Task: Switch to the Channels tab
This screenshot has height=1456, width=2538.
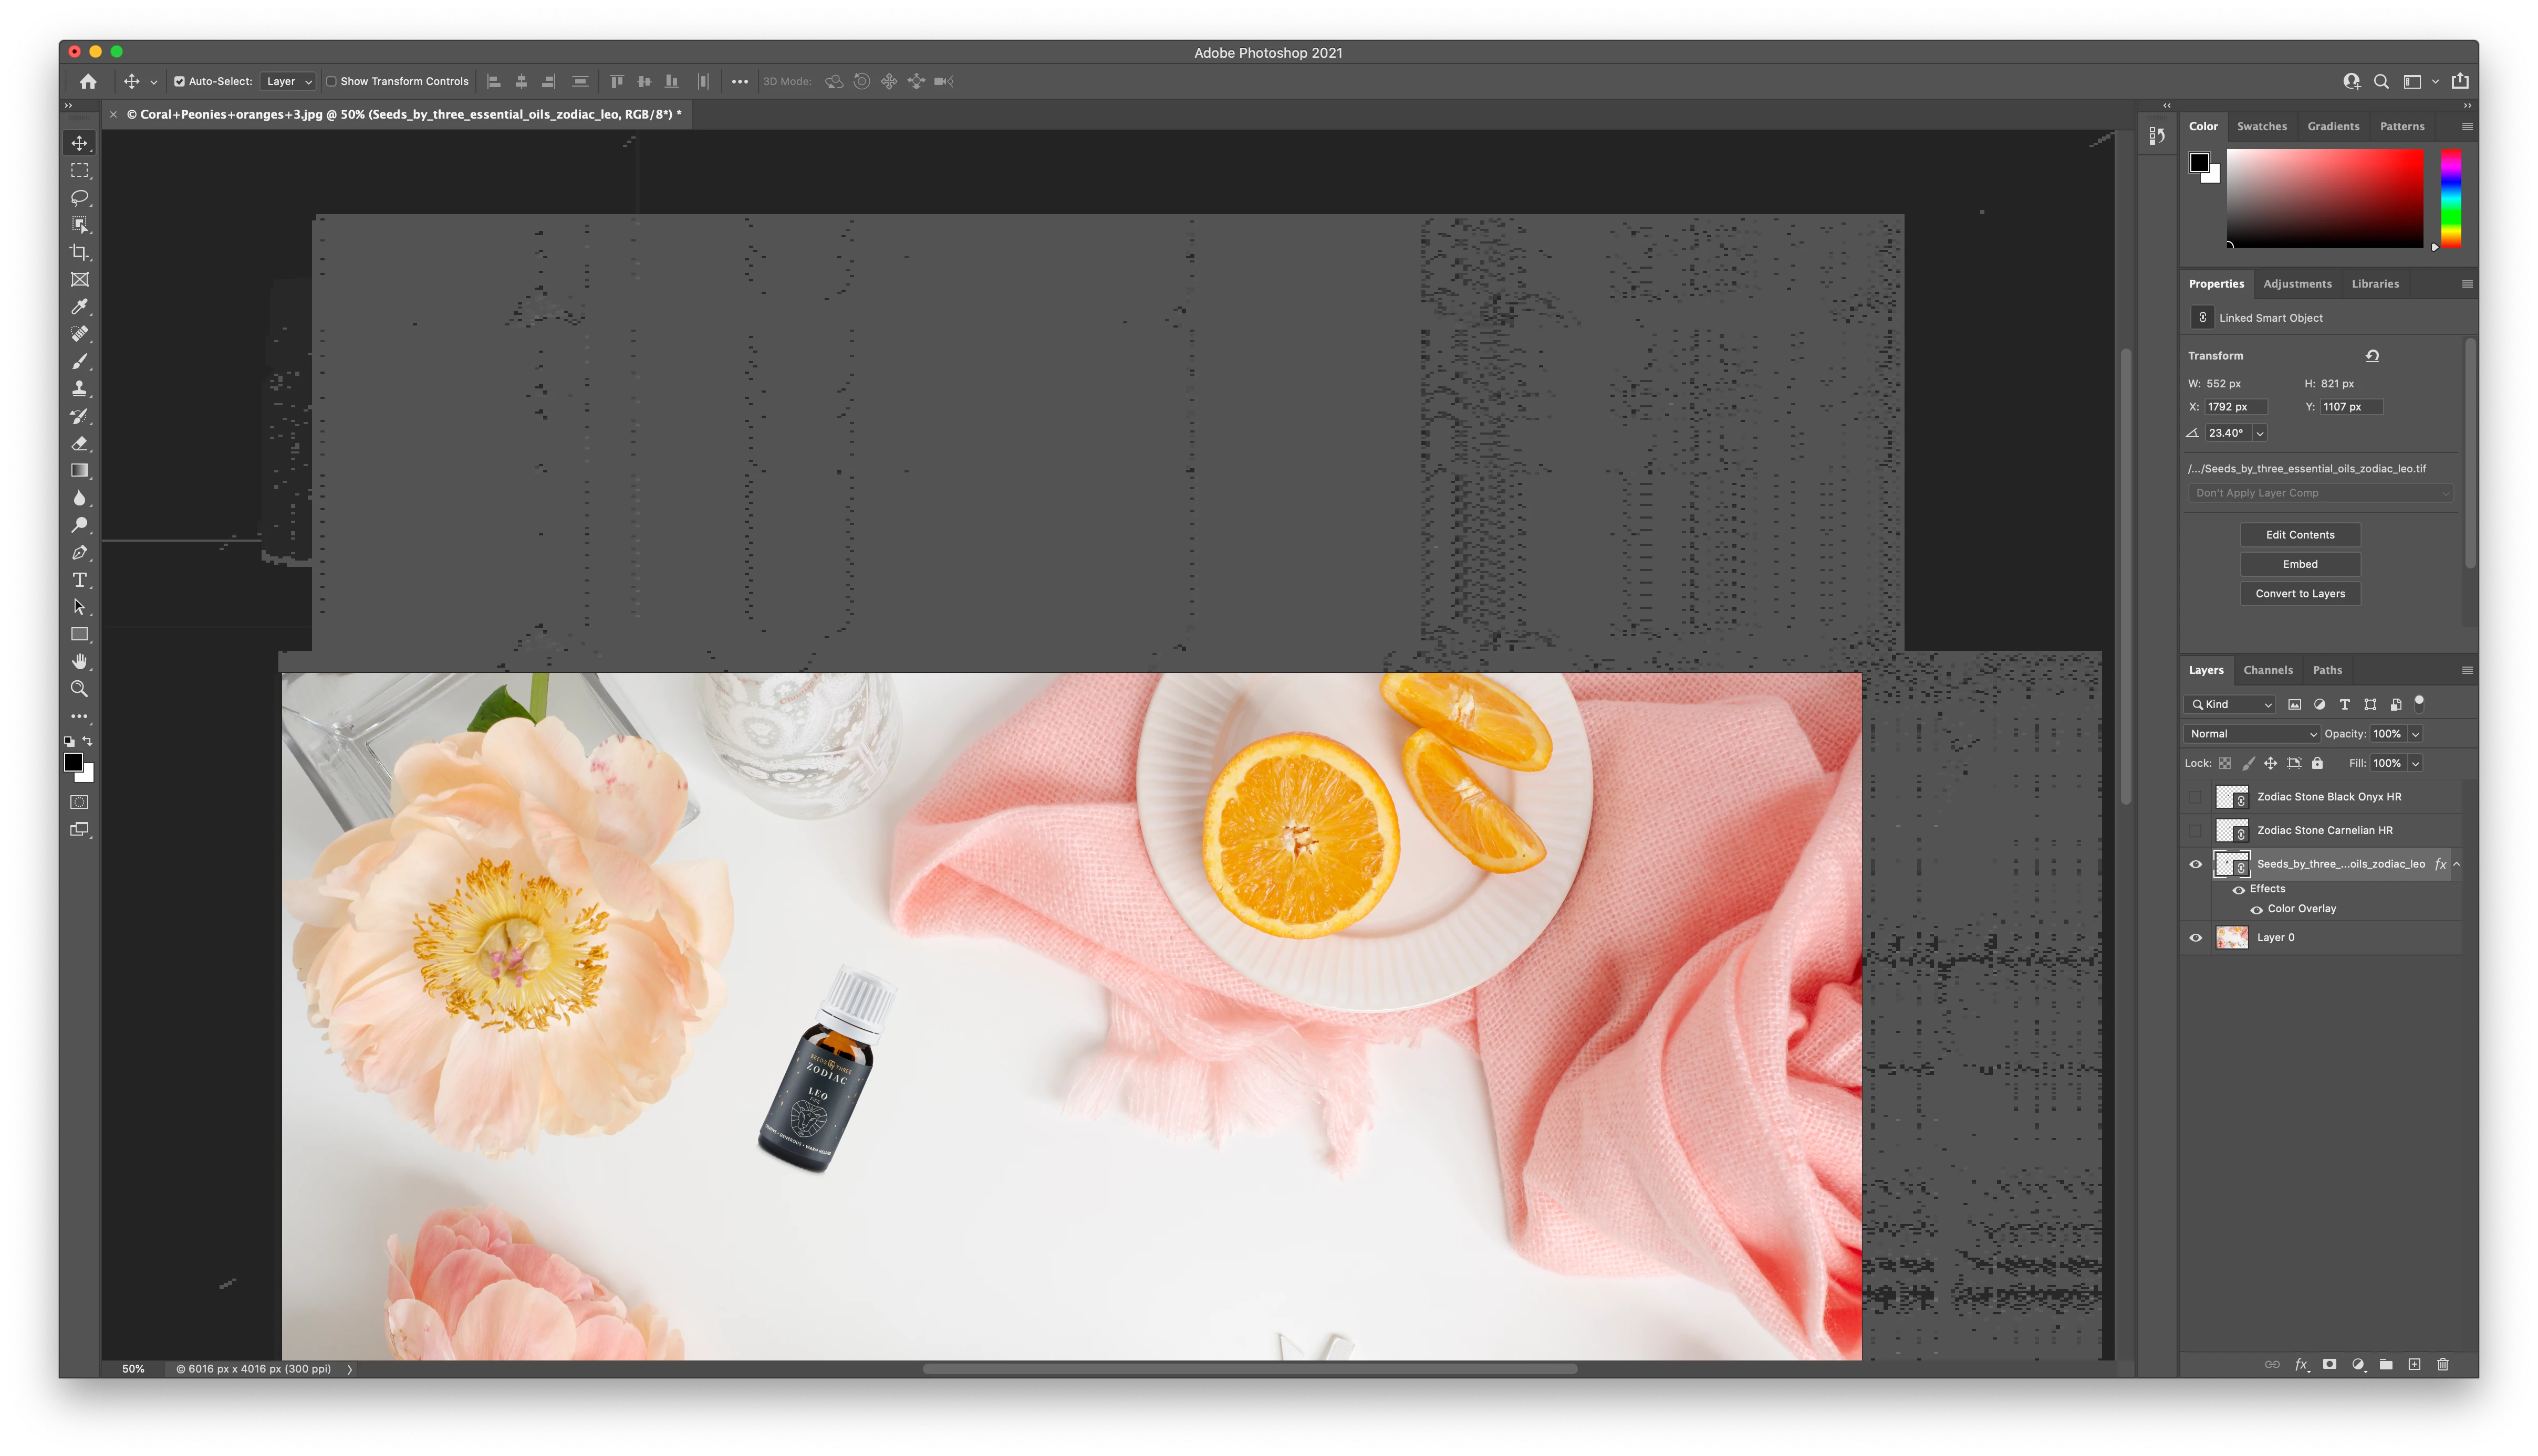Action: tap(2267, 670)
